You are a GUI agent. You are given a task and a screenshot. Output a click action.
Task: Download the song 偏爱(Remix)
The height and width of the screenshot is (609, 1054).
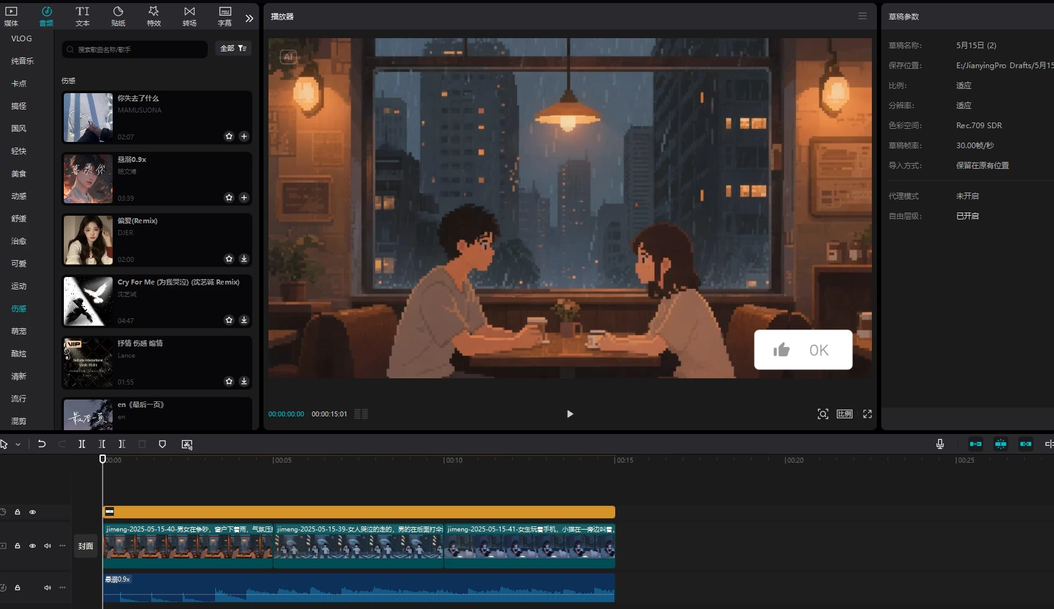(244, 259)
